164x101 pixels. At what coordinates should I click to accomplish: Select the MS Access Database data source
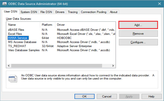pyautogui.click(x=22, y=42)
